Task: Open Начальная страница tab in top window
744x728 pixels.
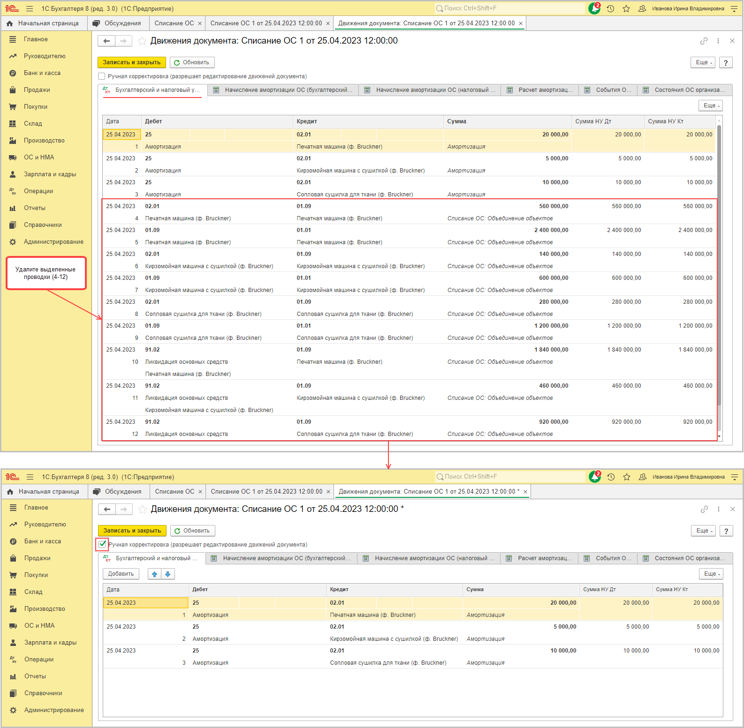Action: pyautogui.click(x=44, y=23)
